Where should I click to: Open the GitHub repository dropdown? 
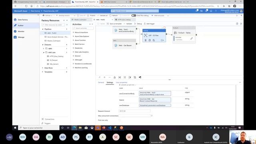pos(48,16)
